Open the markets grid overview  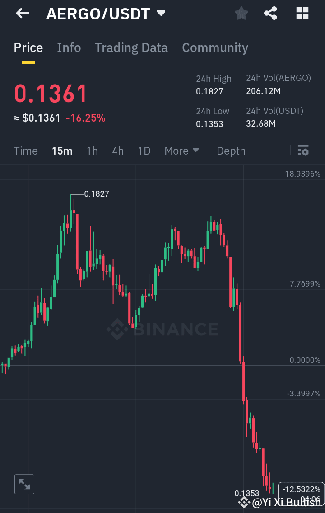click(x=302, y=13)
